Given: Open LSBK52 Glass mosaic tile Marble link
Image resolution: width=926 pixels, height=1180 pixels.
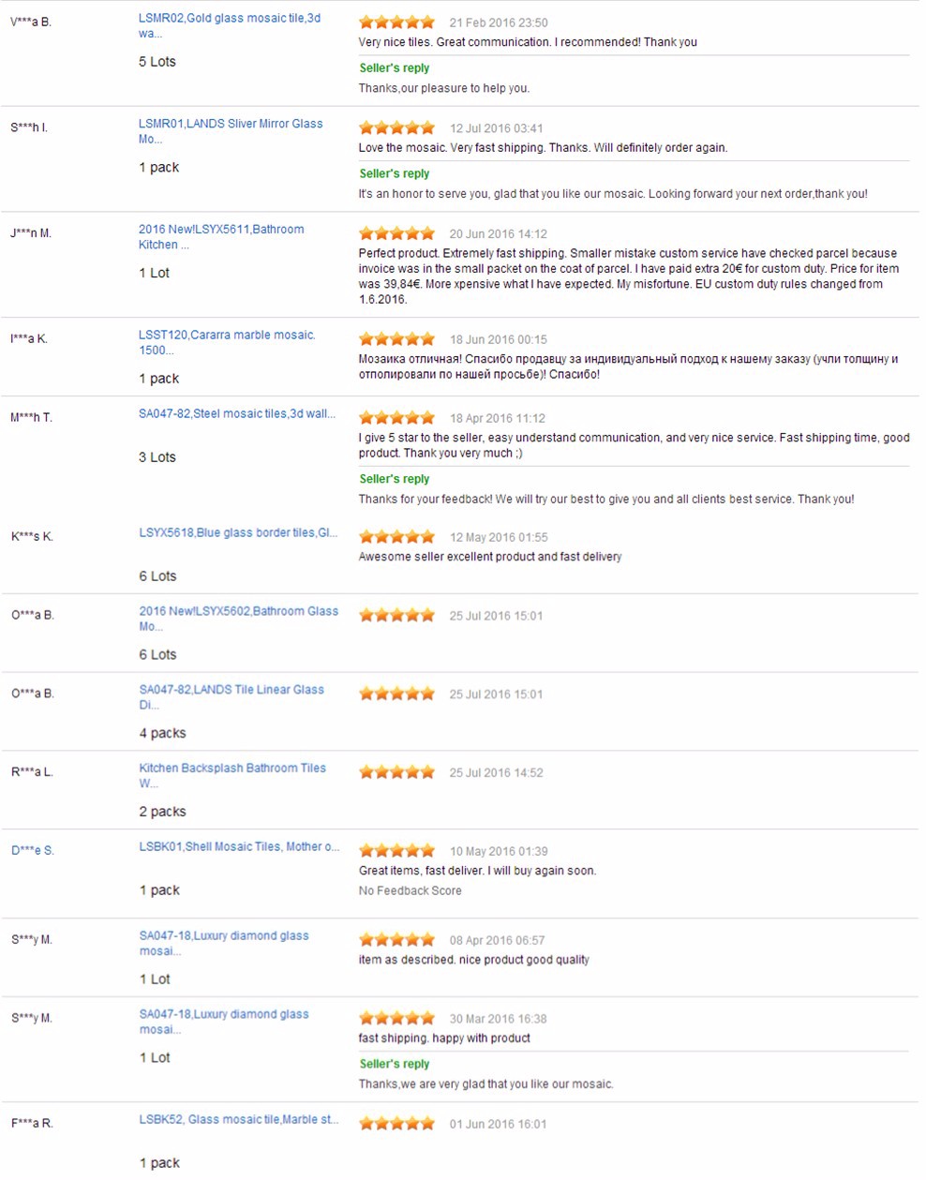Looking at the screenshot, I should (238, 1119).
